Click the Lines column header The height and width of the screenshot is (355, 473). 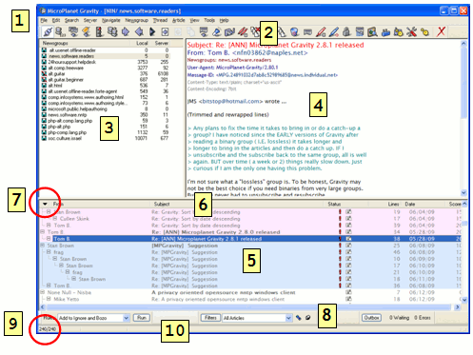point(393,204)
